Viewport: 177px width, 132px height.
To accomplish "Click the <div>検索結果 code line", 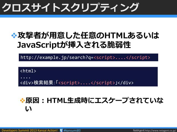I will (x=77, y=83).
